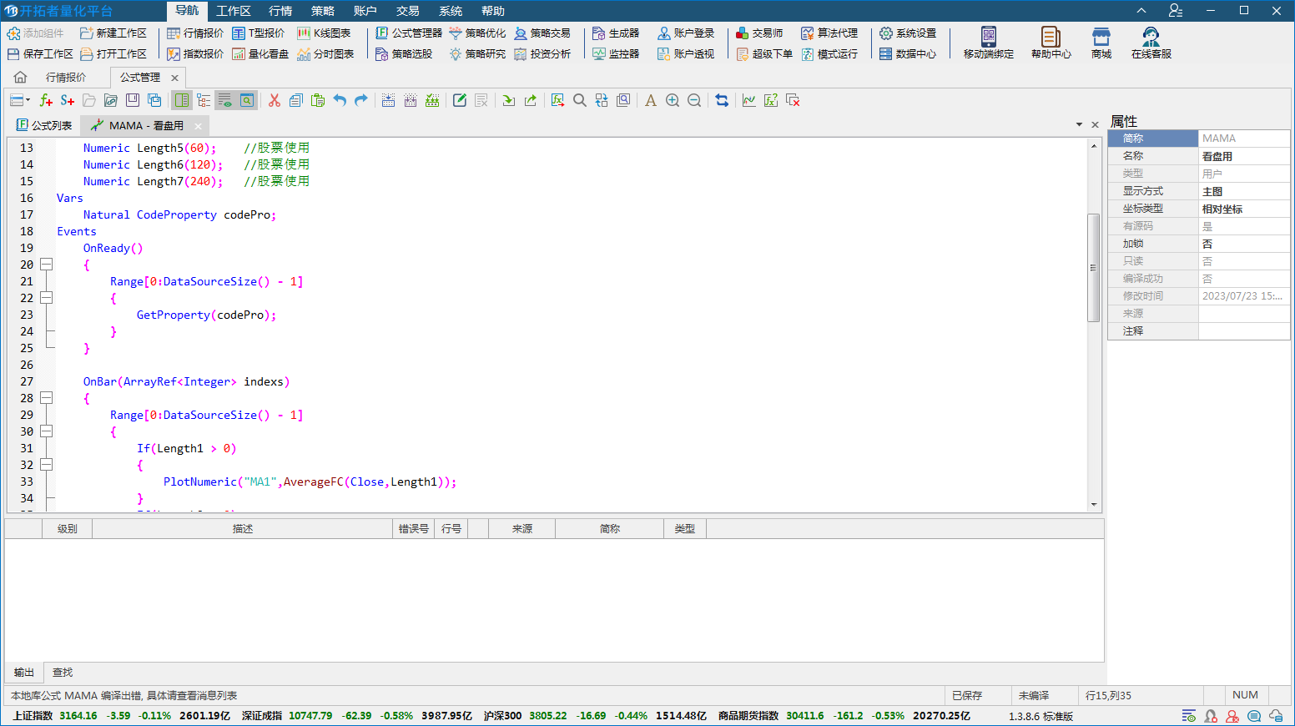Click the cut scissors icon
This screenshot has width=1295, height=726.
[275, 100]
